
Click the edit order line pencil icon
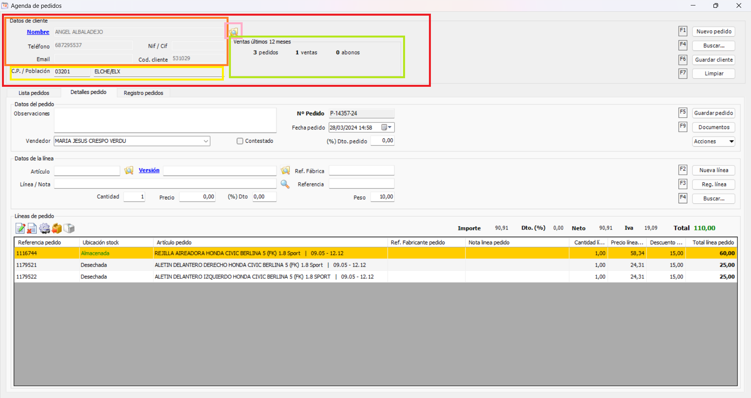click(x=20, y=228)
